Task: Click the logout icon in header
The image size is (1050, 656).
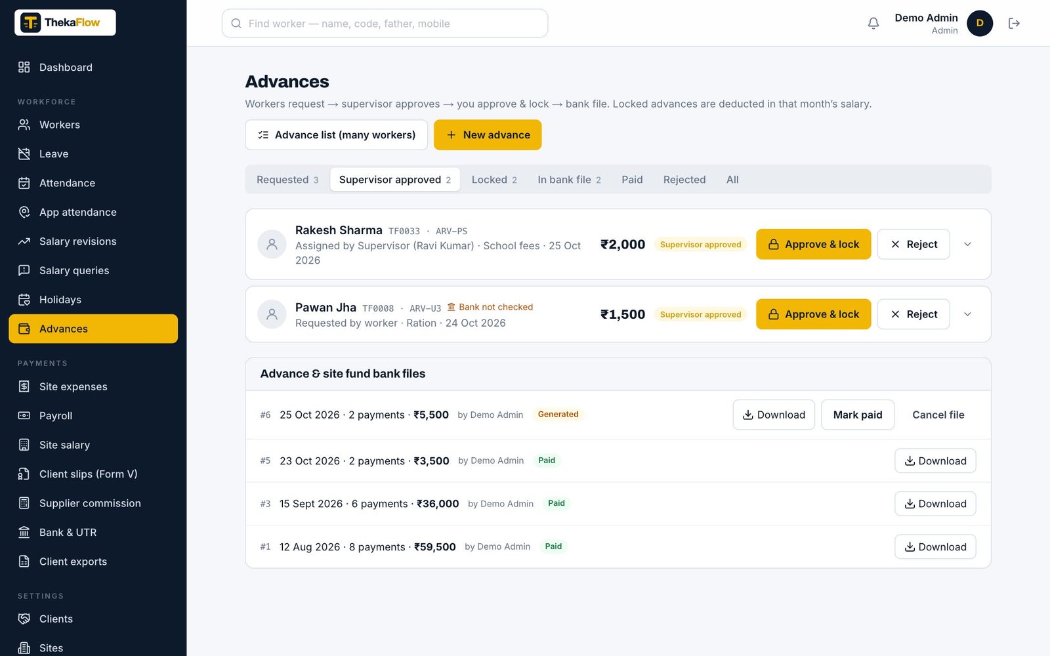Action: [1014, 24]
